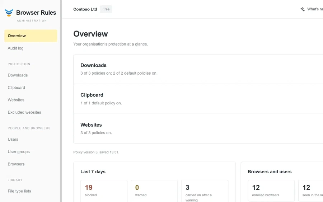This screenshot has height=202, width=323.
Task: Open the Downloads policy summary card
Action: pos(198,69)
